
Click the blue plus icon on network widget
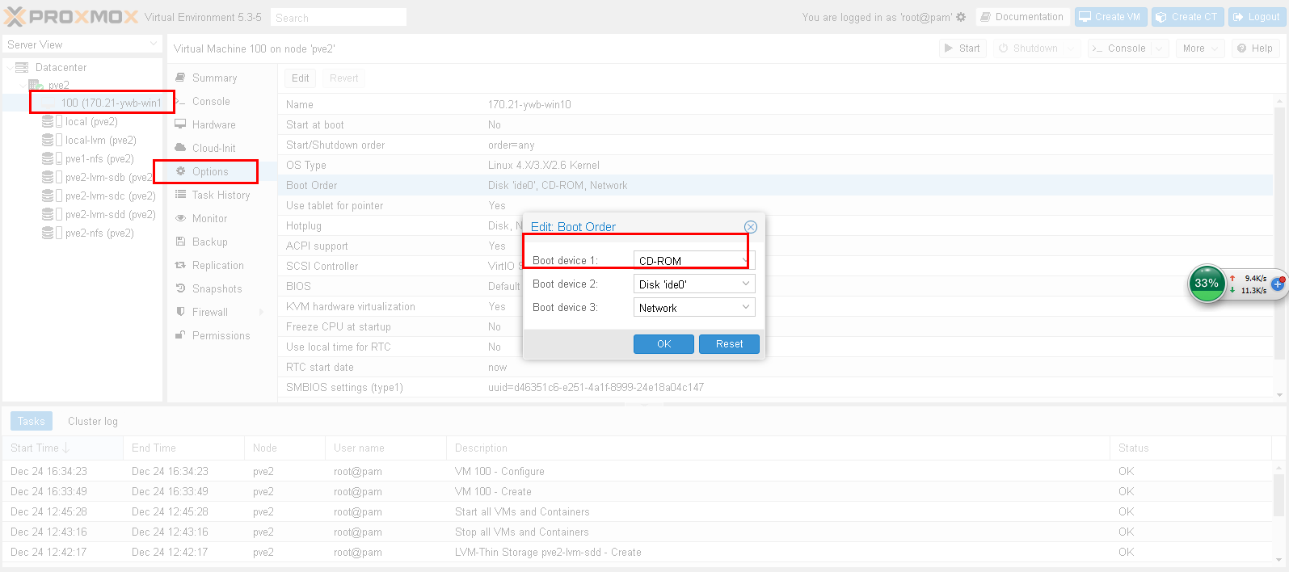1278,284
